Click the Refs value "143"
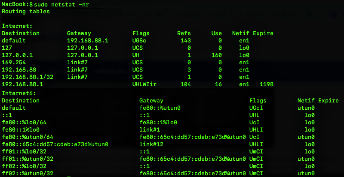This screenshot has width=344, height=177. 186,41
